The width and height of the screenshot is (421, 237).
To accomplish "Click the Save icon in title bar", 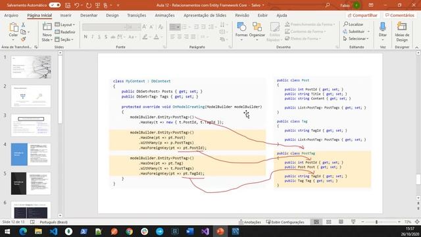I will pos(68,5).
